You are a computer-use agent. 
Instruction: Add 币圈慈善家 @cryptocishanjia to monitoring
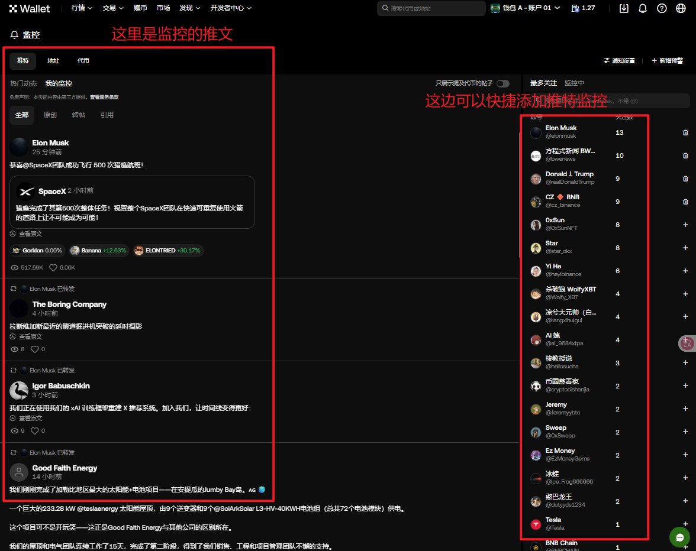685,385
